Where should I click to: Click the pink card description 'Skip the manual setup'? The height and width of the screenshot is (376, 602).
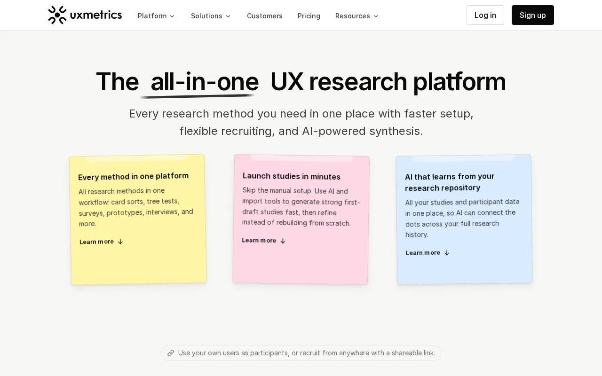301,207
